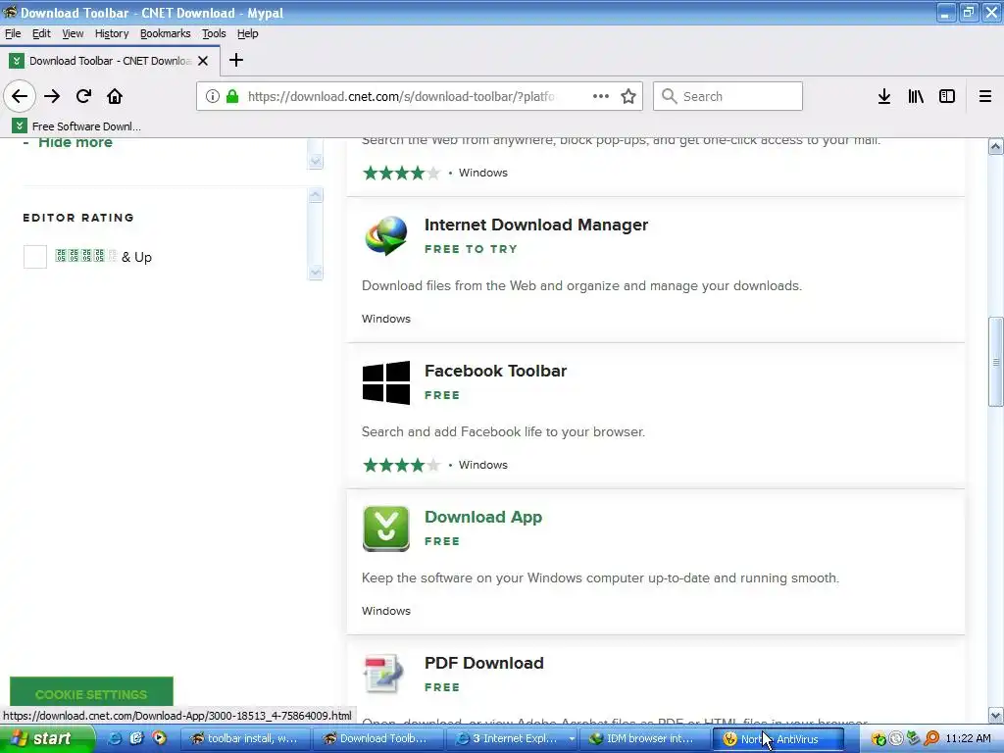This screenshot has width=1004, height=753.
Task: Open Facebook Toolbar title link
Action: click(x=495, y=371)
